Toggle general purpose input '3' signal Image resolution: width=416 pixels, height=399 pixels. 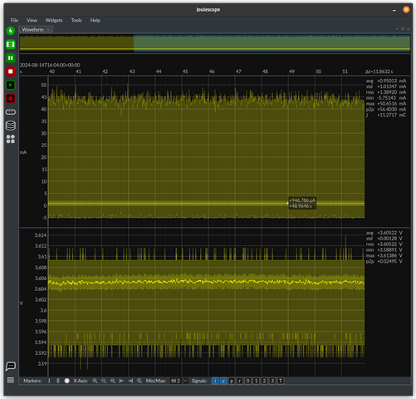[x=272, y=381]
